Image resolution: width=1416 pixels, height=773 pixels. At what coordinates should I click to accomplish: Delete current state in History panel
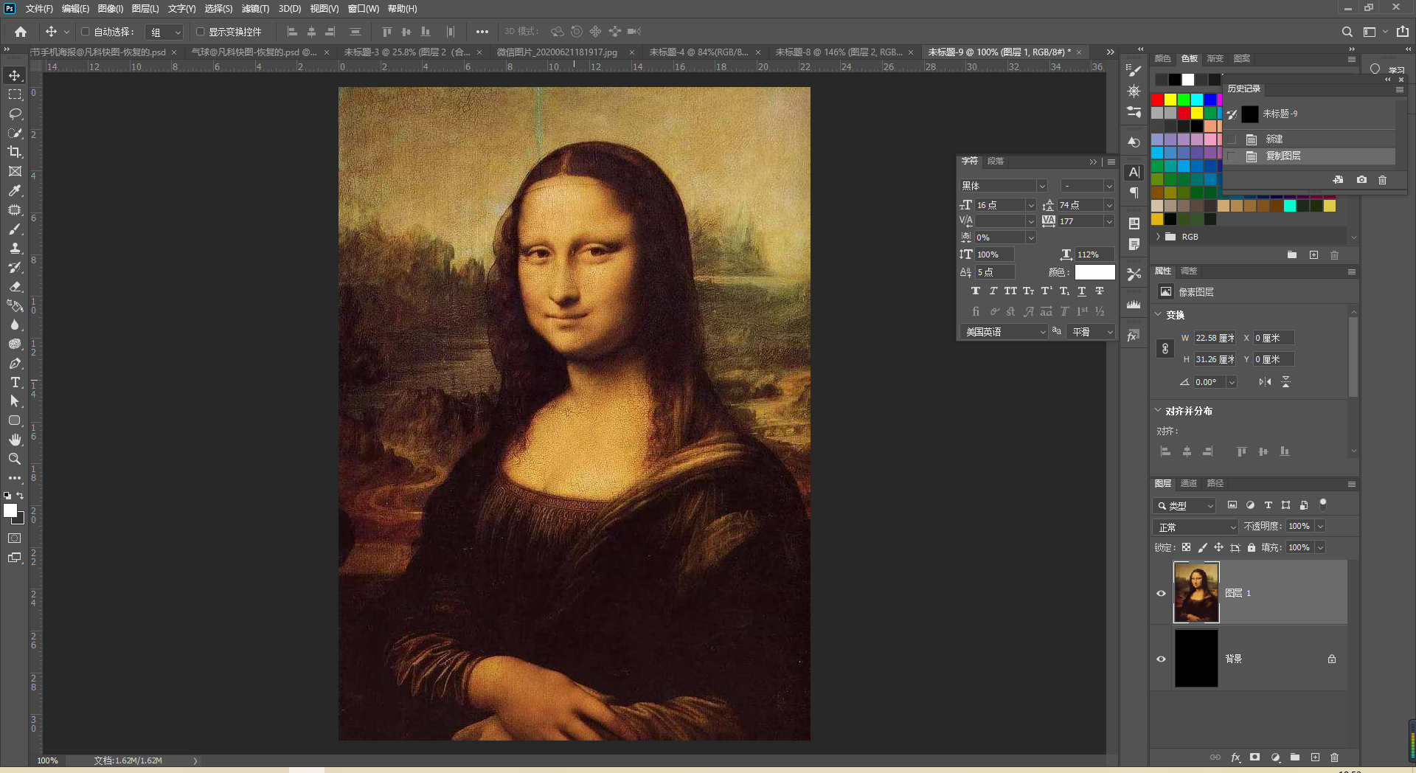(1383, 180)
